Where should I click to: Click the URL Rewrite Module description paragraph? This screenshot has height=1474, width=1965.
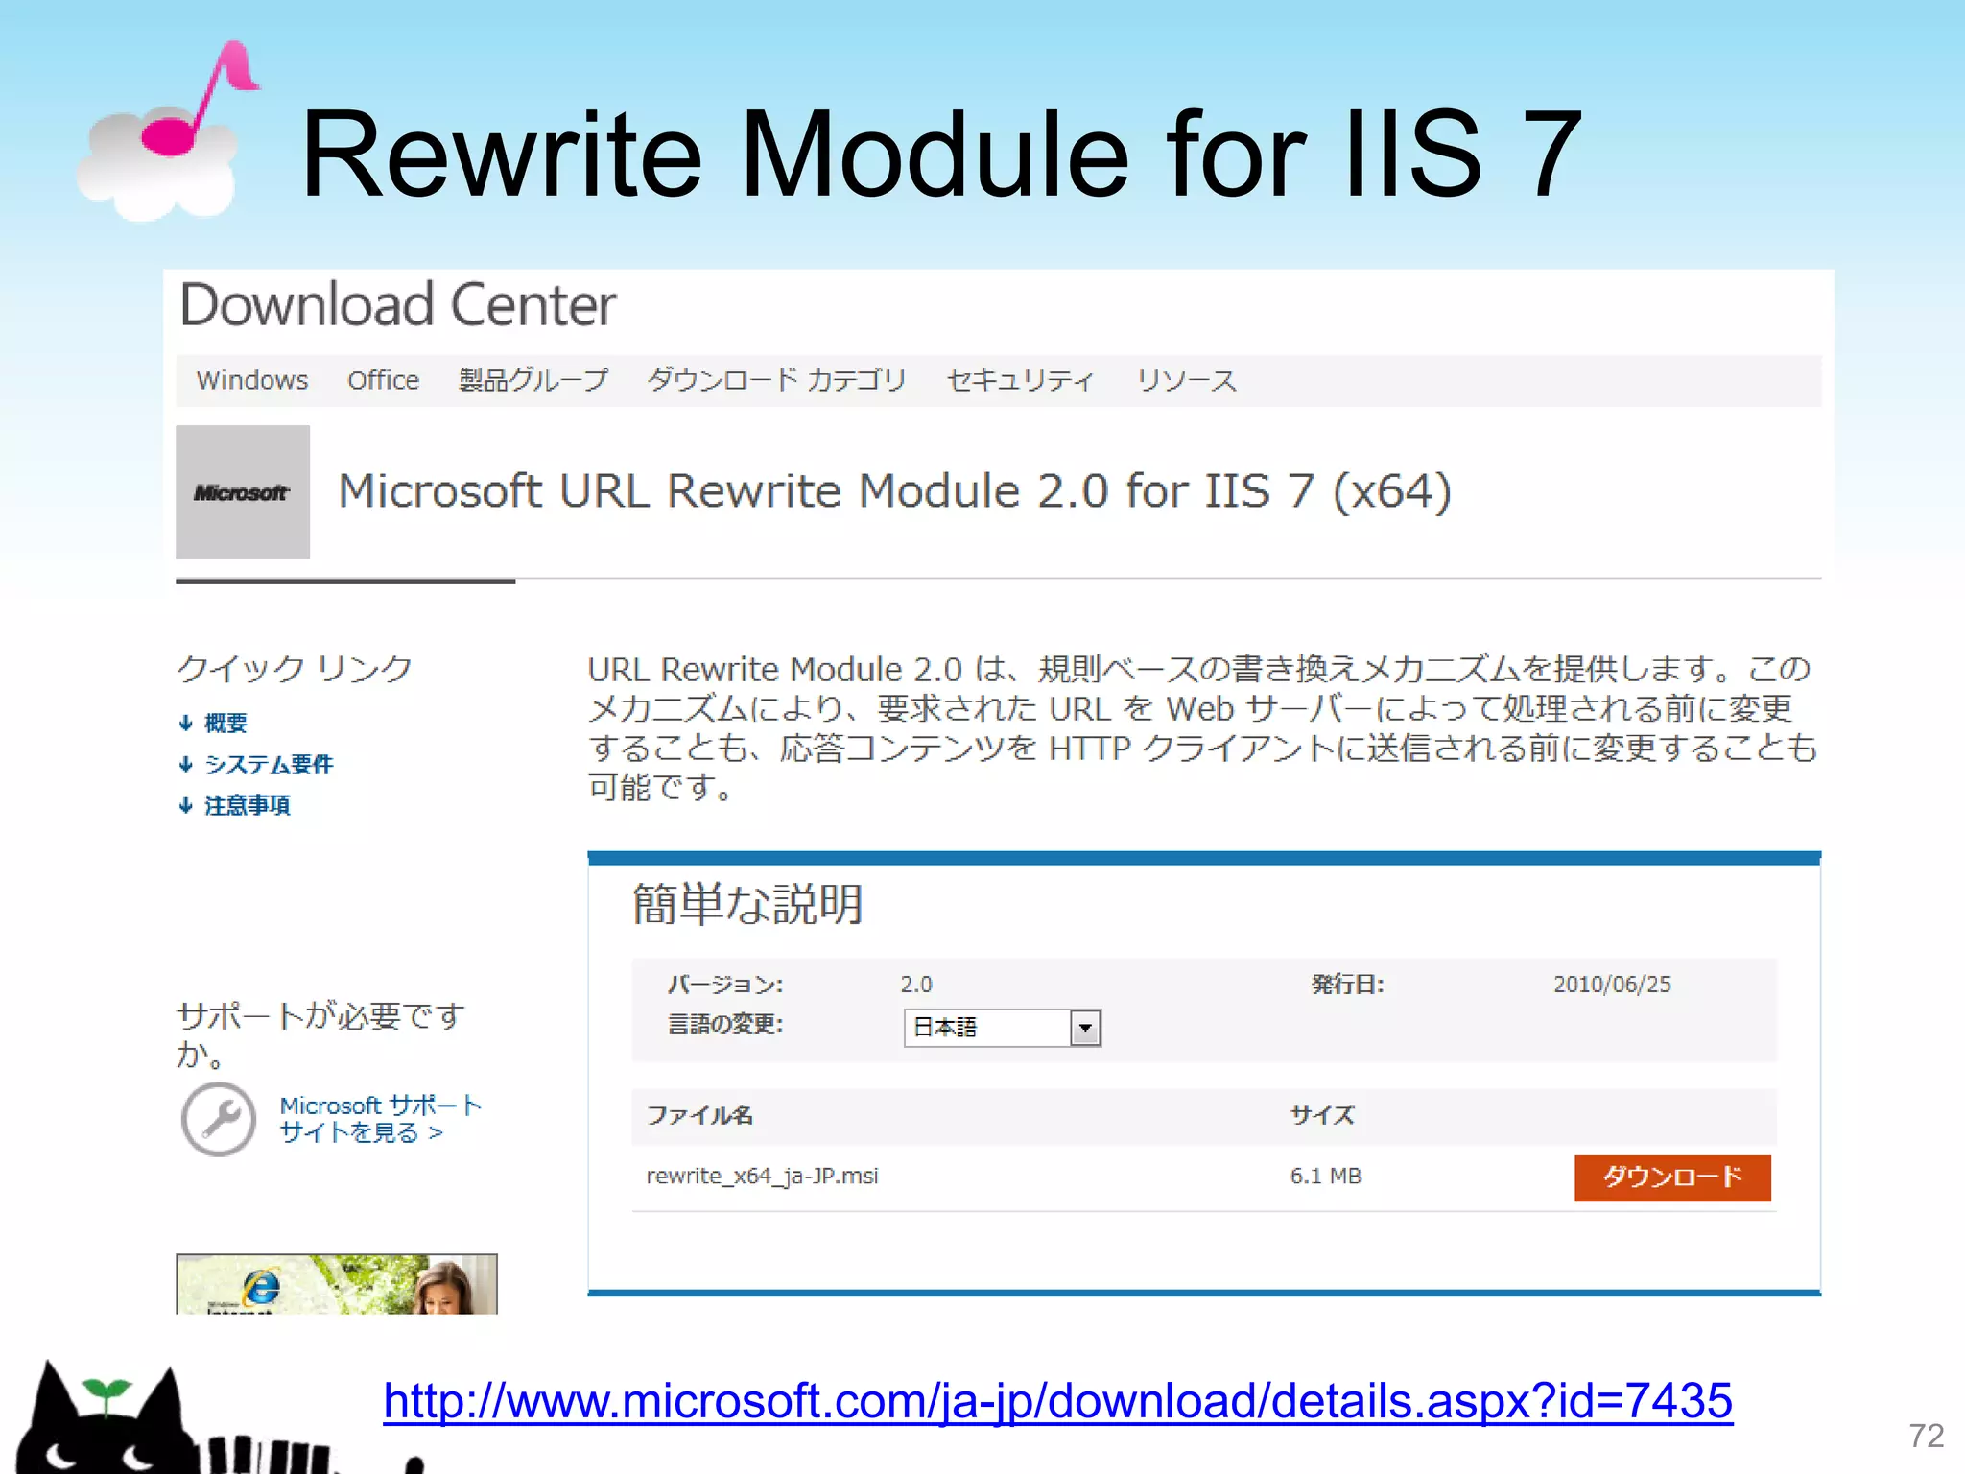click(1203, 728)
